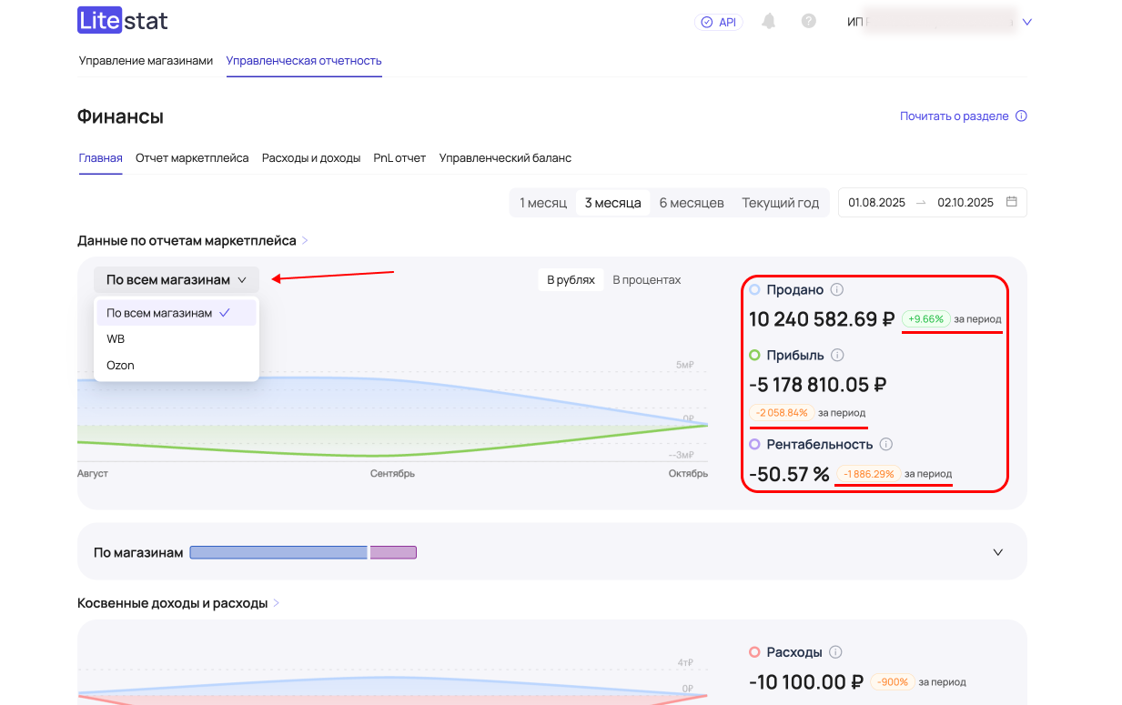Click info icon next to Расходы
Image resolution: width=1122 pixels, height=705 pixels.
[x=835, y=652]
